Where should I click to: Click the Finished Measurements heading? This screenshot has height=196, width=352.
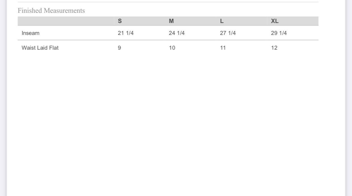click(51, 11)
